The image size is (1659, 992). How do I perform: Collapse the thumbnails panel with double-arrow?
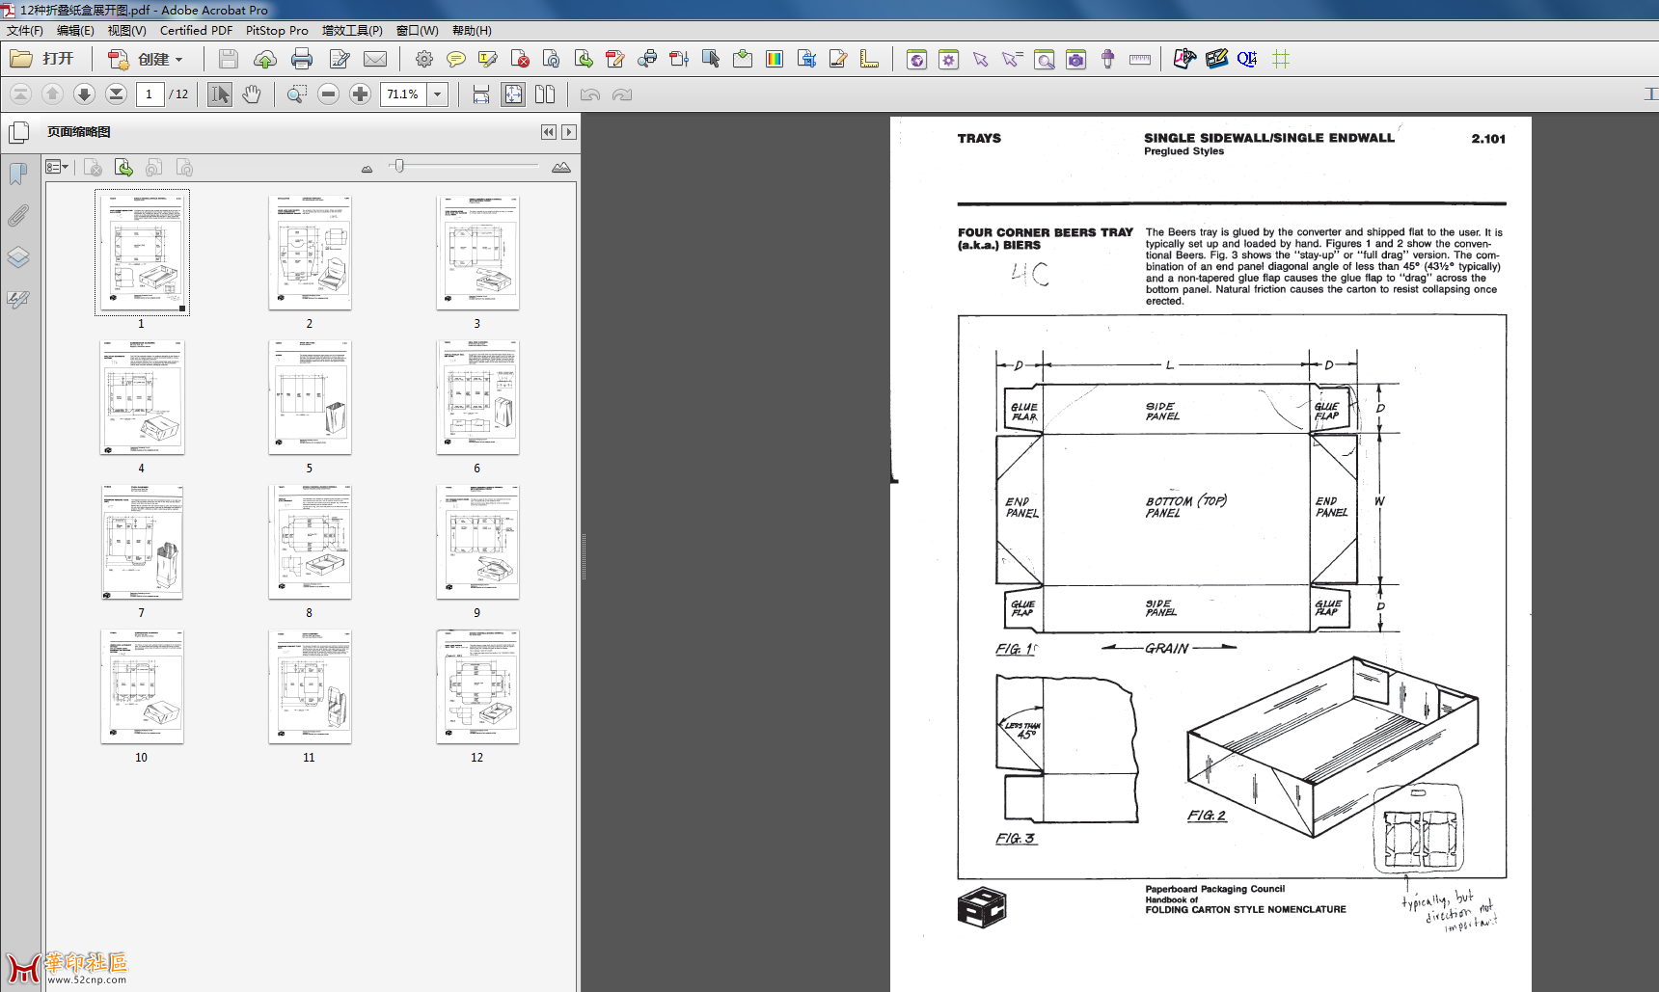pos(549,132)
